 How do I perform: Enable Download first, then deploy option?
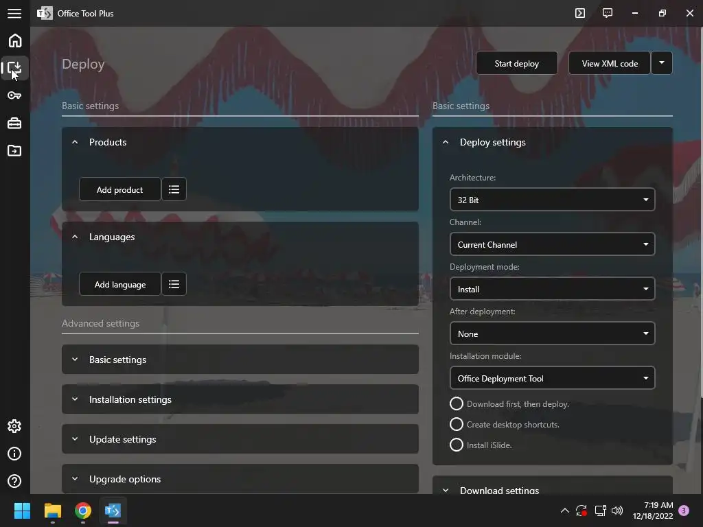pos(457,403)
